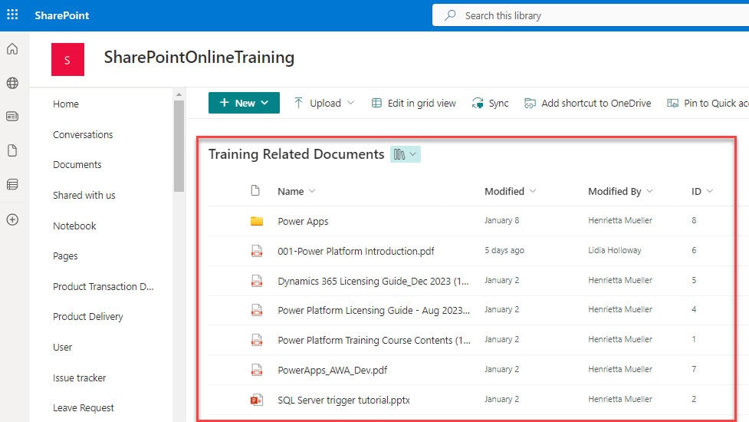Click PDF icon for PowerApps_AWA_Dev.pdf
The image size is (749, 422).
point(257,370)
